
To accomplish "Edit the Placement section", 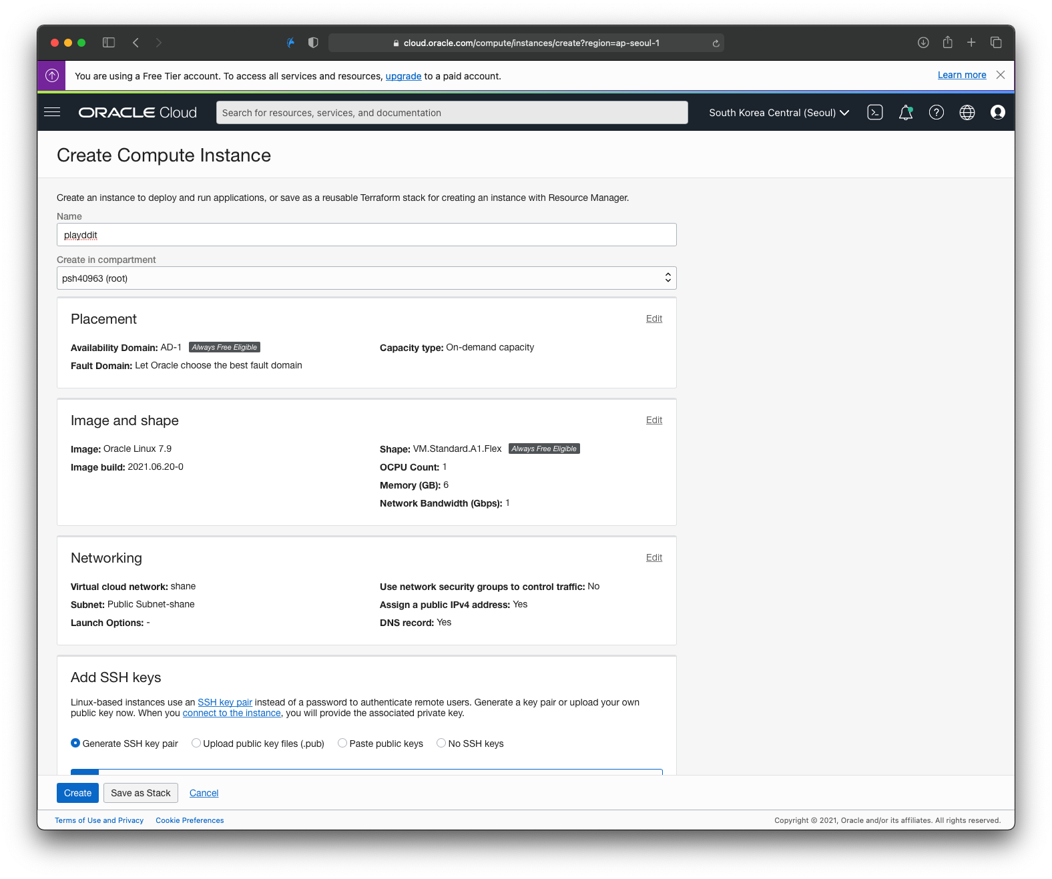I will click(654, 318).
